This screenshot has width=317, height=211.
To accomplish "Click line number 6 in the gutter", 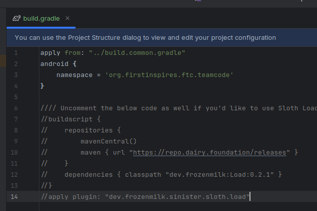I will click(x=16, y=108).
